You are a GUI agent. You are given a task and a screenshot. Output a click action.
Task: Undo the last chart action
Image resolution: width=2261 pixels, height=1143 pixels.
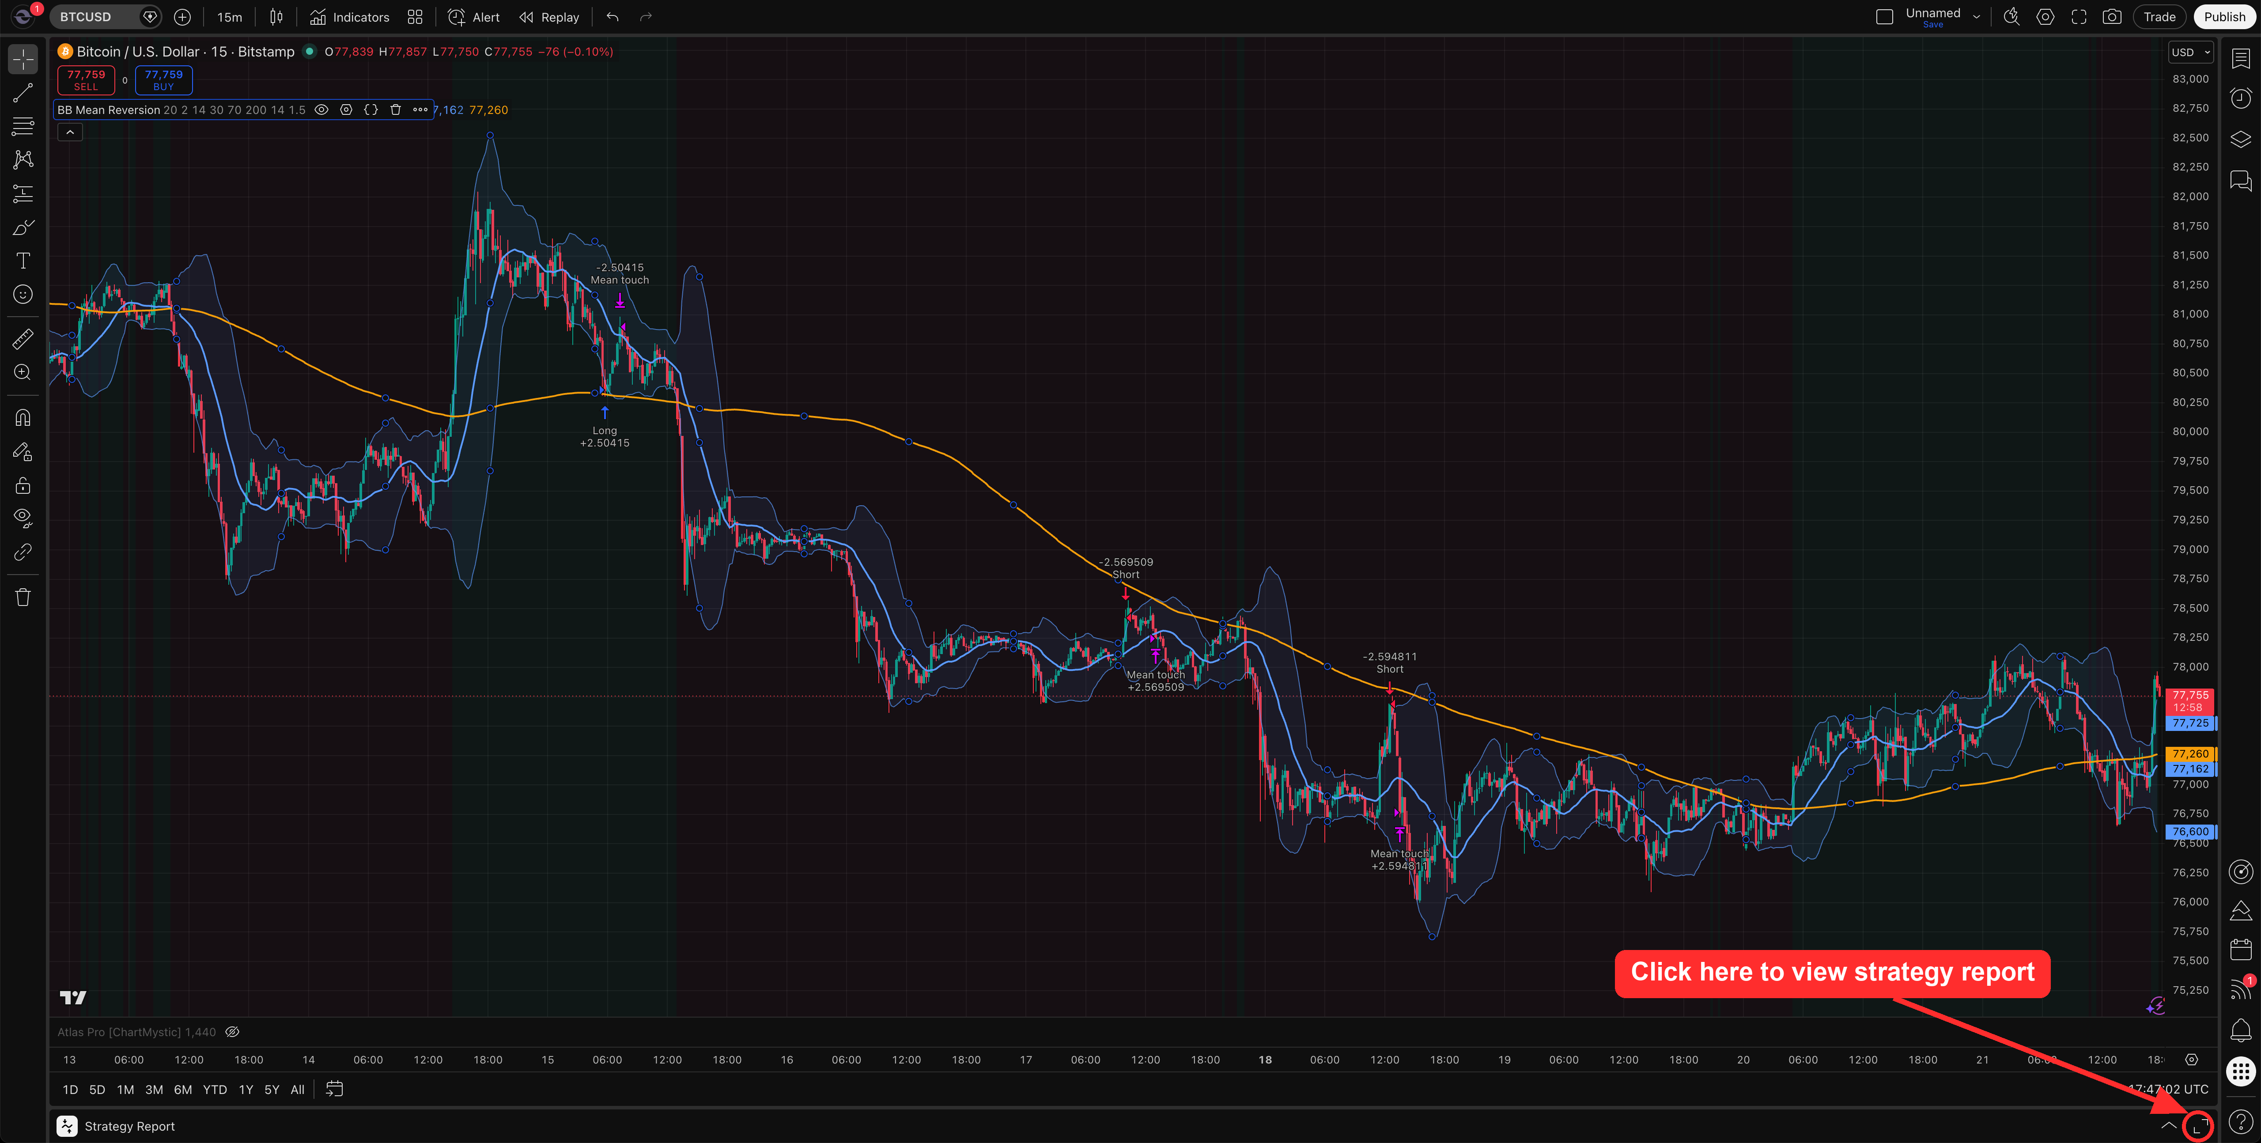click(613, 17)
